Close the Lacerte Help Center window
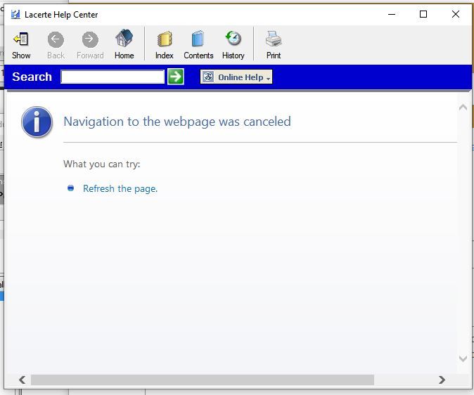This screenshot has width=474, height=395. (456, 14)
